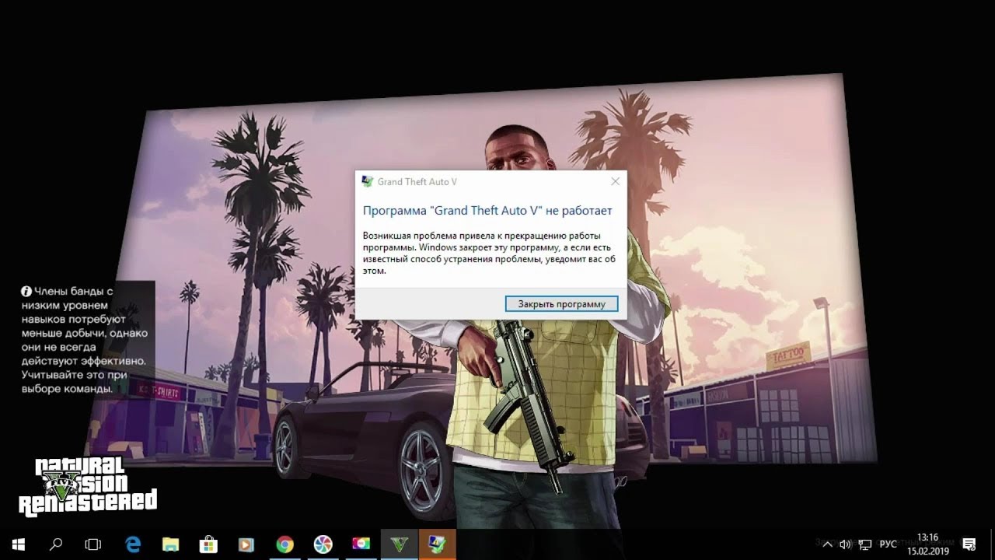995x560 pixels.
Task: Open Task View from taskbar
Action: point(93,544)
